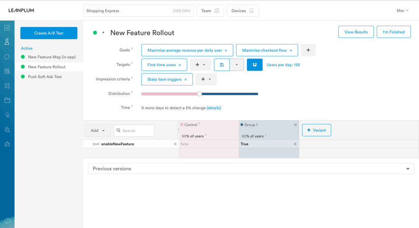The image size is (419, 228).
Task: Select Push Soft Ask Test
Action: 45,77
